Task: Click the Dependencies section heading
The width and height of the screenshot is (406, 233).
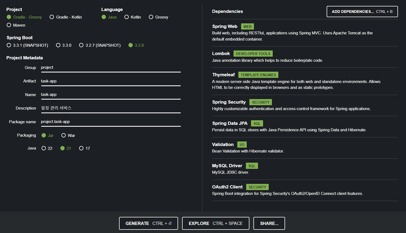Action: click(227, 11)
